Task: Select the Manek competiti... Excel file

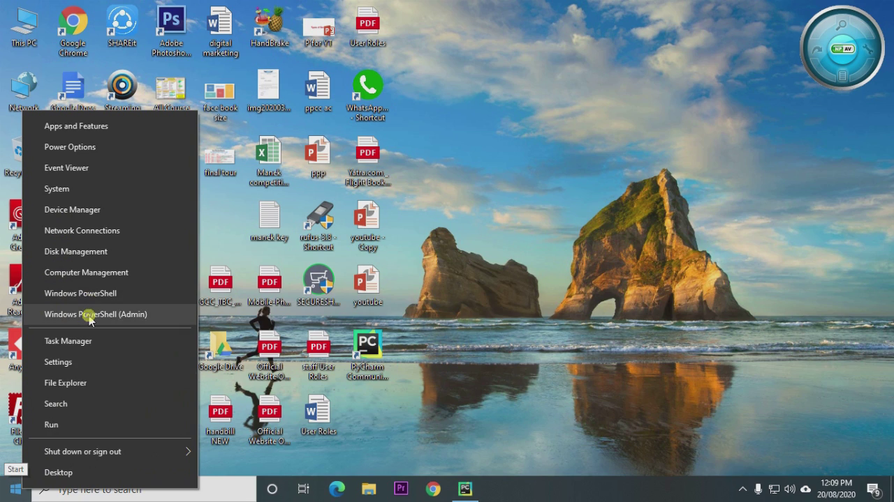Action: [x=269, y=162]
